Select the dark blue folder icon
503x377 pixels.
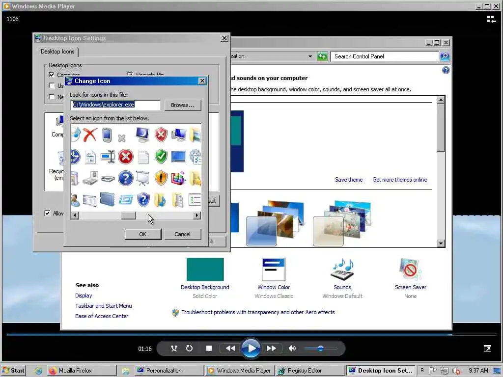tap(107, 199)
